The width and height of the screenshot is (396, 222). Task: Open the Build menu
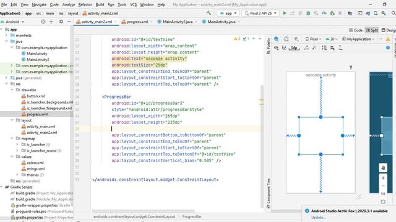coord(100,4)
